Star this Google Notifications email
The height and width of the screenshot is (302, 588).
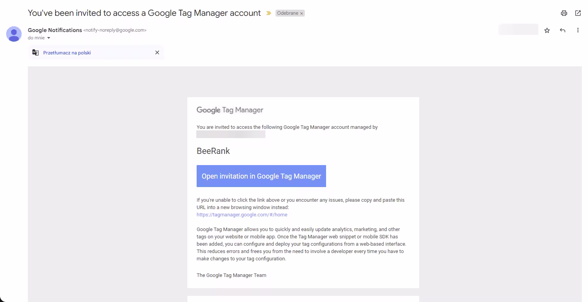[x=547, y=30]
